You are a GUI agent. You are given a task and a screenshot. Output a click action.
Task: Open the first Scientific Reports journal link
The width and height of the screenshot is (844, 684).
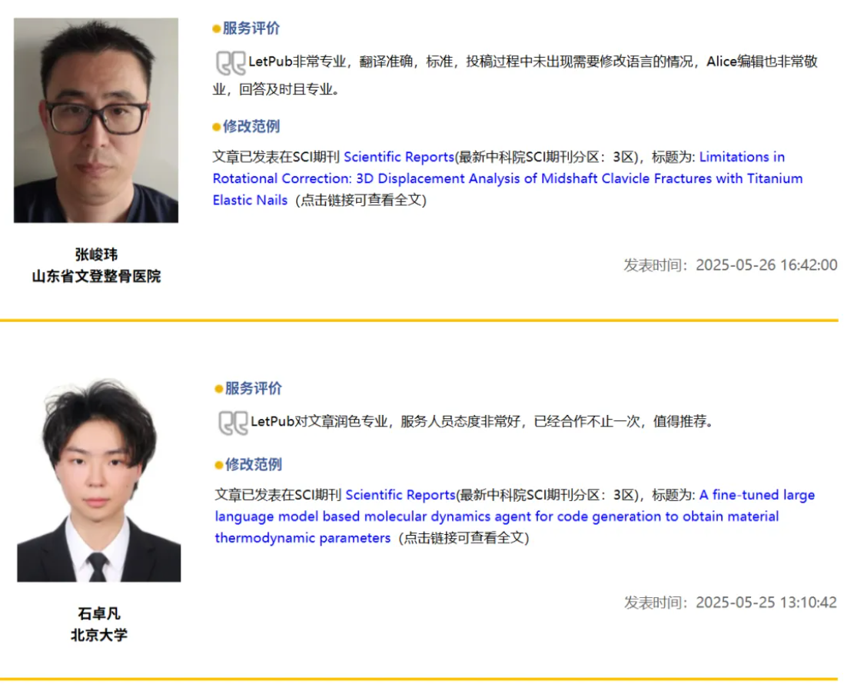(x=398, y=157)
